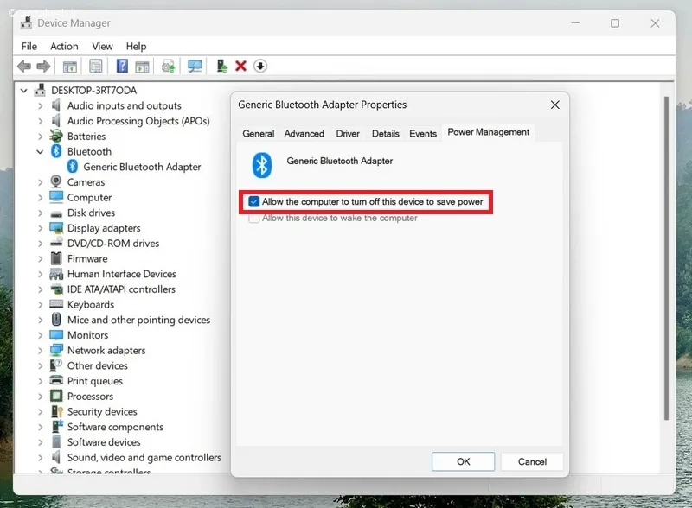
Task: Select Other devices tree item
Action: pyautogui.click(x=97, y=365)
